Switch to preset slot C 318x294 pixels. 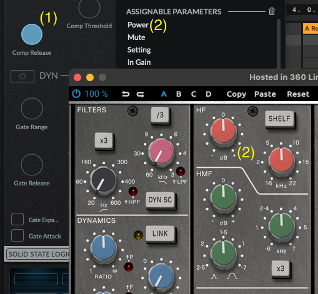(194, 94)
